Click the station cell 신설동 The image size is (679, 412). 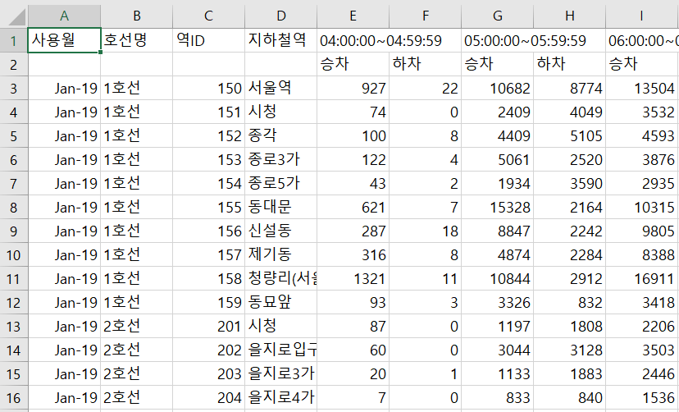(x=280, y=231)
